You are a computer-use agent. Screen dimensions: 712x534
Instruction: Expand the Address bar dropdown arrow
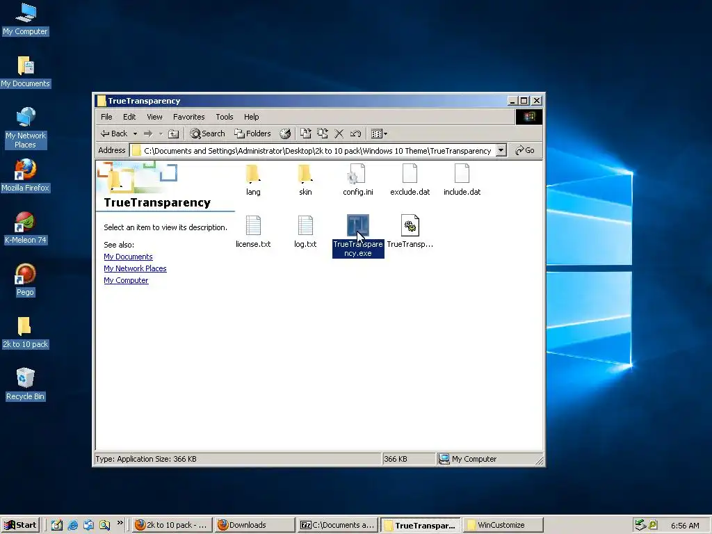click(501, 150)
